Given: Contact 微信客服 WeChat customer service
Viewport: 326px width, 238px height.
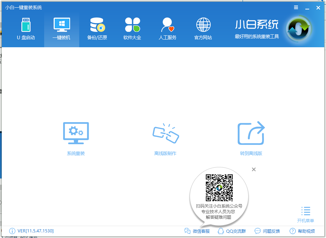Looking at the screenshot, I should pyautogui.click(x=197, y=231).
